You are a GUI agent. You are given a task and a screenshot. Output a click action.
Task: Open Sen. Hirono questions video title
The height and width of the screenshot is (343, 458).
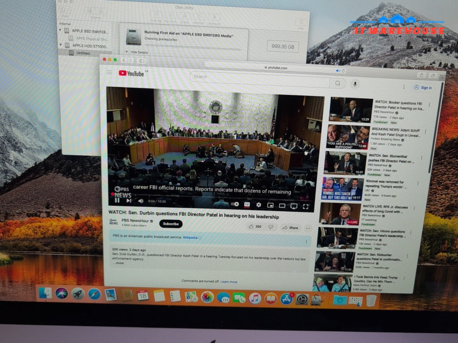(x=382, y=233)
